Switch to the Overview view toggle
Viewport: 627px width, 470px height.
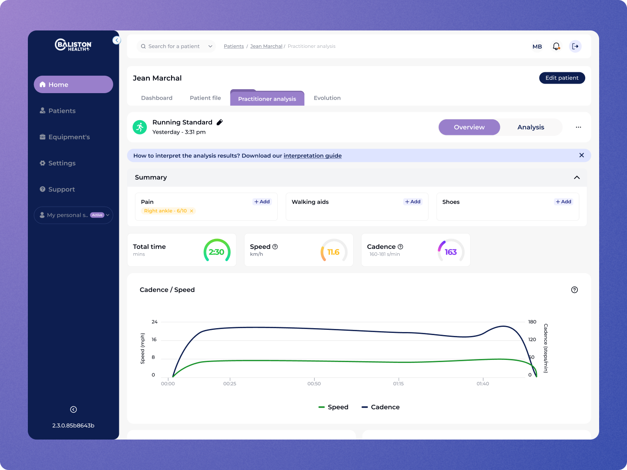(x=469, y=127)
